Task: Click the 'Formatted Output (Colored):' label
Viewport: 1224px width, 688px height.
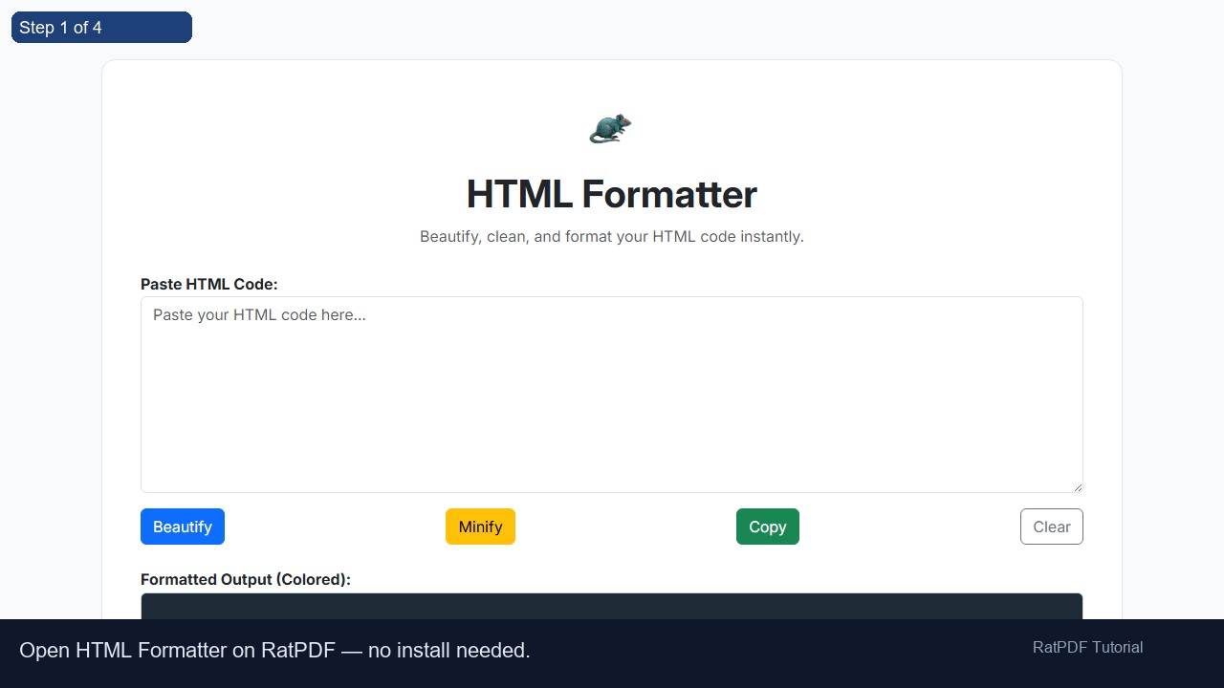Action: 246,579
